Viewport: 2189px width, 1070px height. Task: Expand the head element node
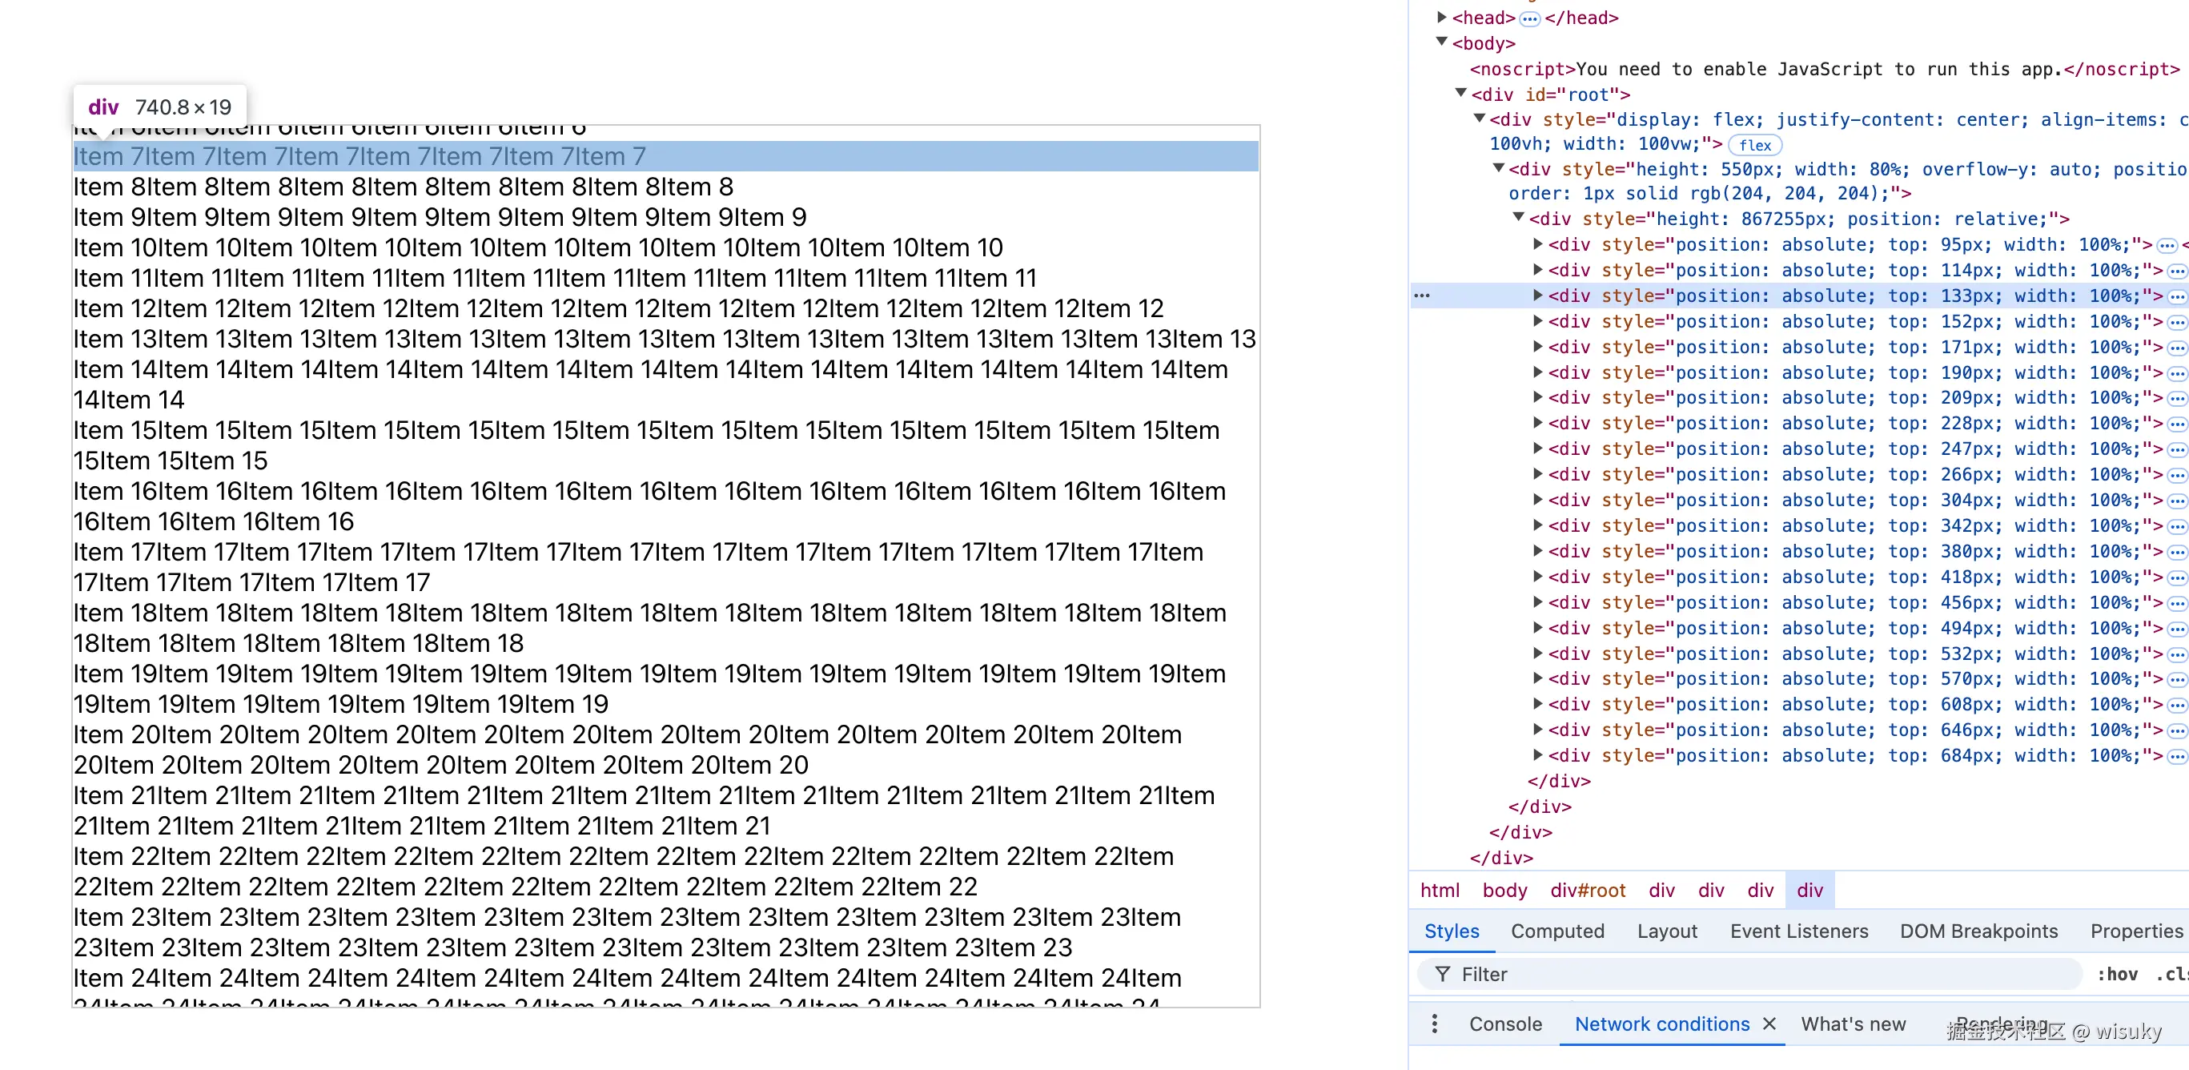click(1442, 17)
